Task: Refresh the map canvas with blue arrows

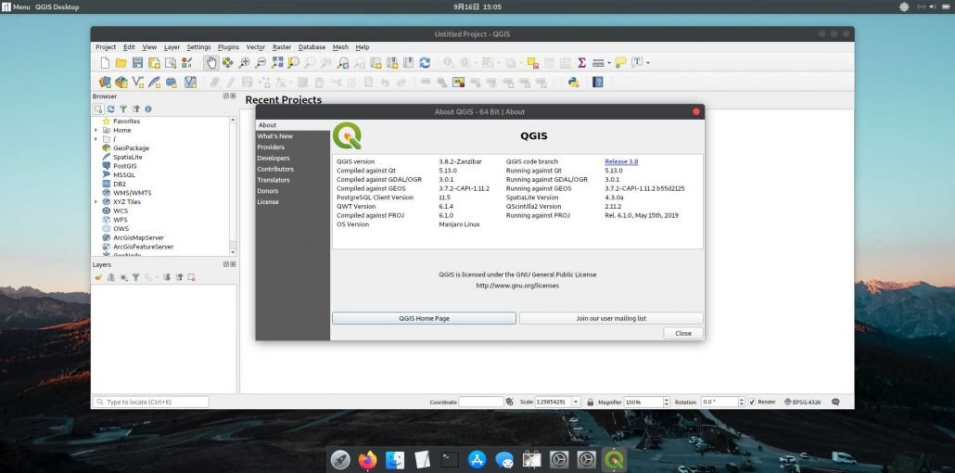Action: pyautogui.click(x=426, y=63)
